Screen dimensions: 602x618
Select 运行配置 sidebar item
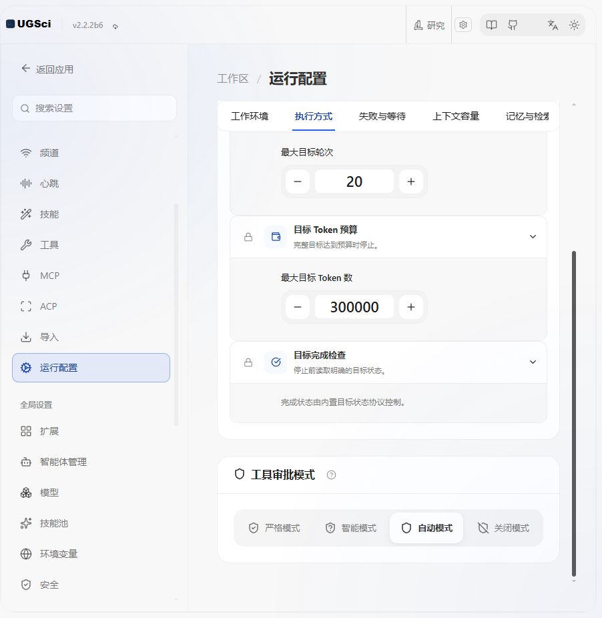(91, 368)
